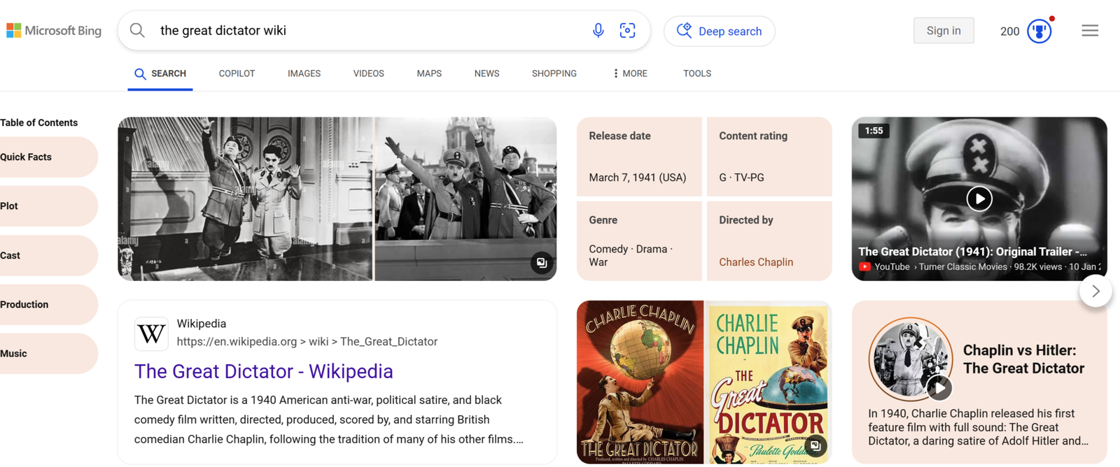The image size is (1120, 467).
Task: Switch to the VIDEOS tab
Action: point(368,73)
